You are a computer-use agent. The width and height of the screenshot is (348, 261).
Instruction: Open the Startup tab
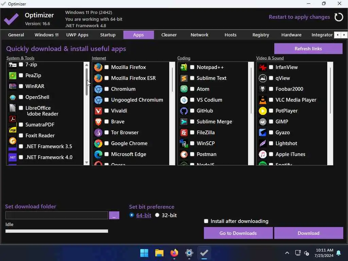(x=108, y=35)
